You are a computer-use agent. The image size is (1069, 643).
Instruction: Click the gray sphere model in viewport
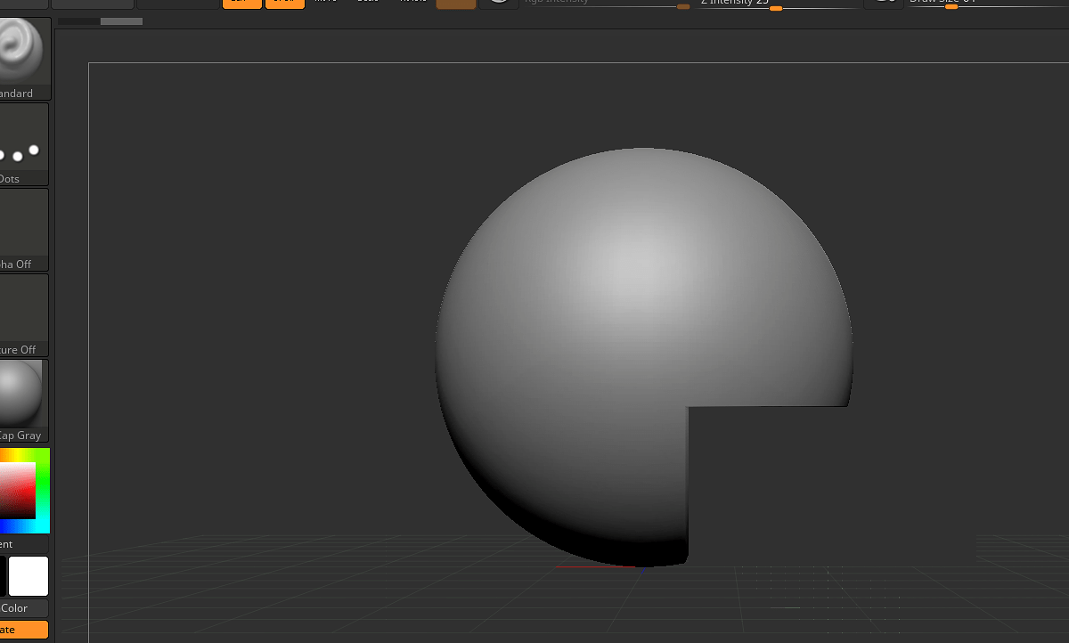pos(643,356)
